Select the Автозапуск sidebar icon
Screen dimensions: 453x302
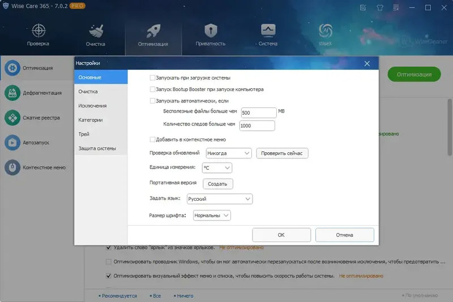click(x=12, y=142)
